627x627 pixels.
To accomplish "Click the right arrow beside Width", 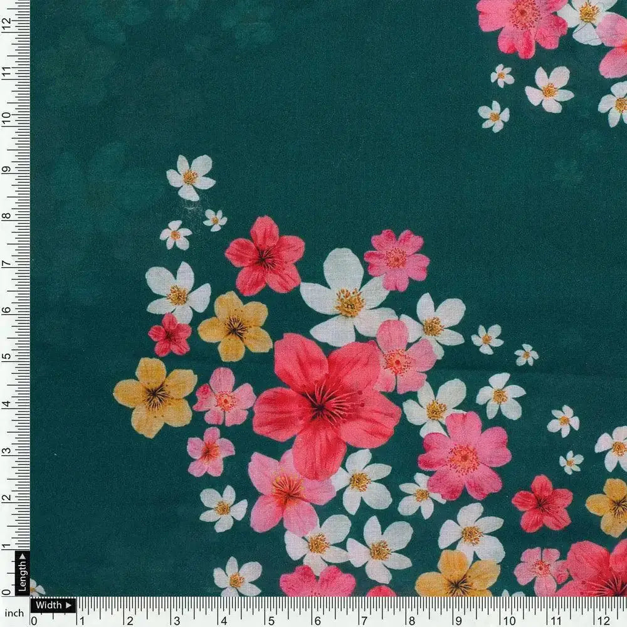I will coord(70,606).
